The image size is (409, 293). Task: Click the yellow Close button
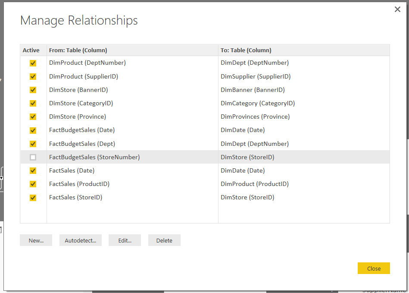click(373, 268)
